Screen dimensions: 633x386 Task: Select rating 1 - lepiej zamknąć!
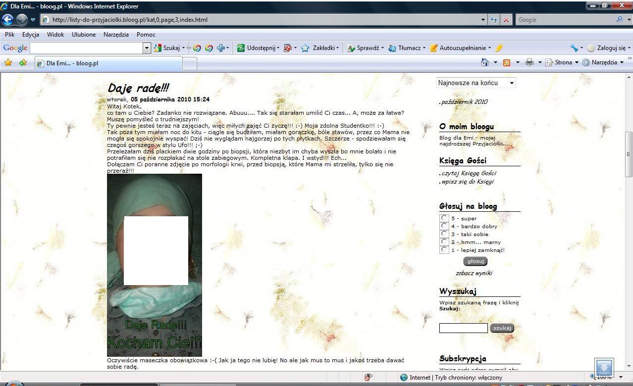point(444,250)
